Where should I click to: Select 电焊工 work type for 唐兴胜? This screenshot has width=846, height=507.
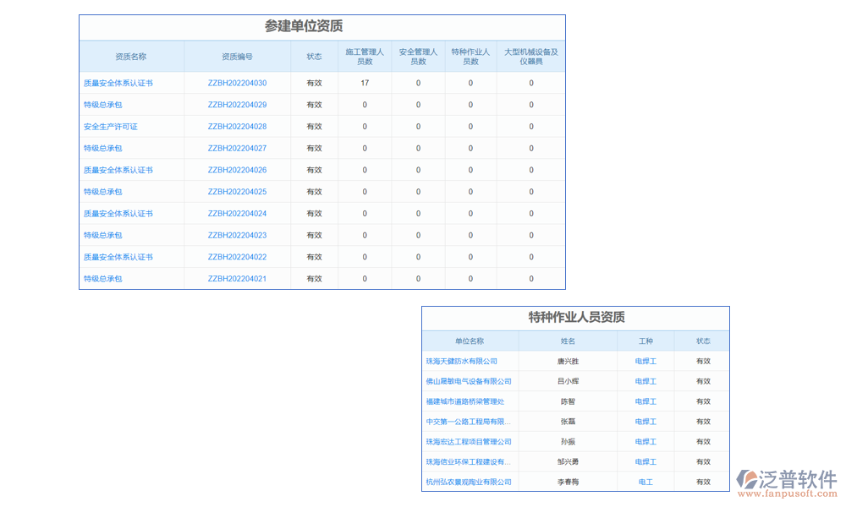pos(645,361)
